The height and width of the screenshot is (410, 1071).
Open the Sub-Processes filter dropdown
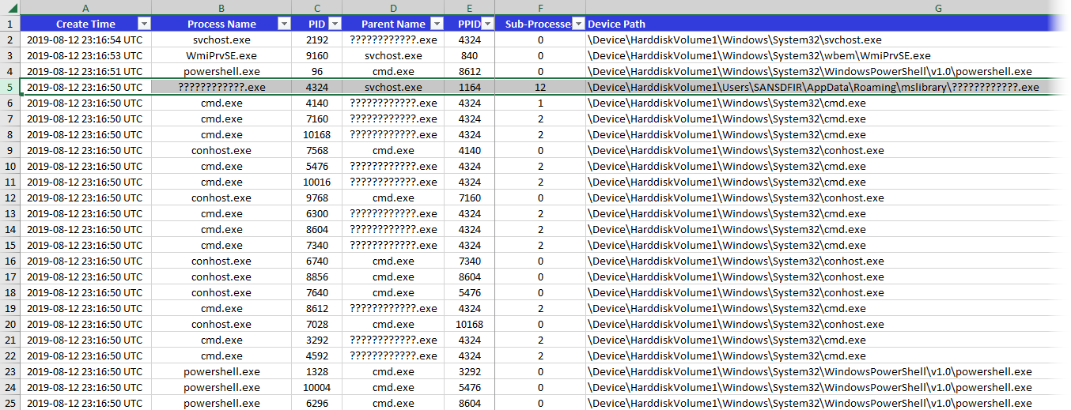(x=578, y=24)
